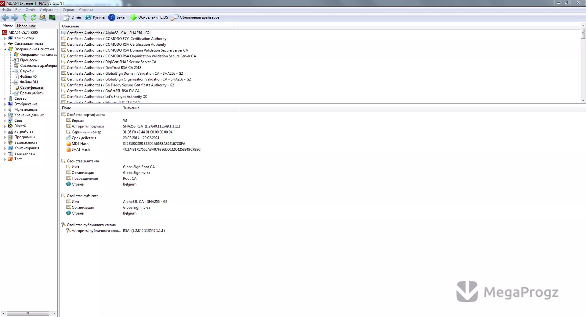The height and width of the screenshot is (317, 586).
Task: Expand the Хранение данных tree node
Action: pos(5,115)
